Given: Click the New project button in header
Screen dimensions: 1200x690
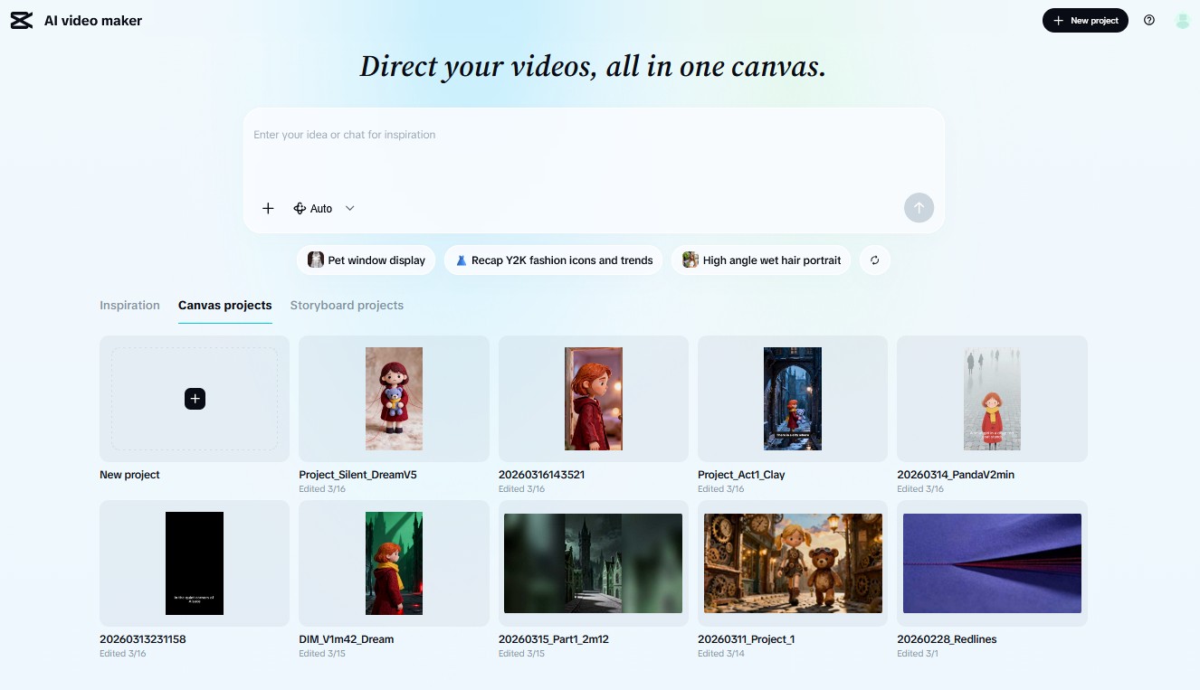Looking at the screenshot, I should (x=1084, y=20).
